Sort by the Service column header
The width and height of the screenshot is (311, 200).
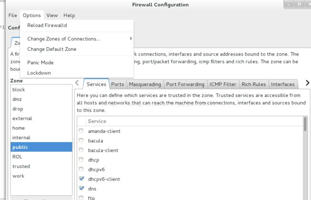click(194, 121)
